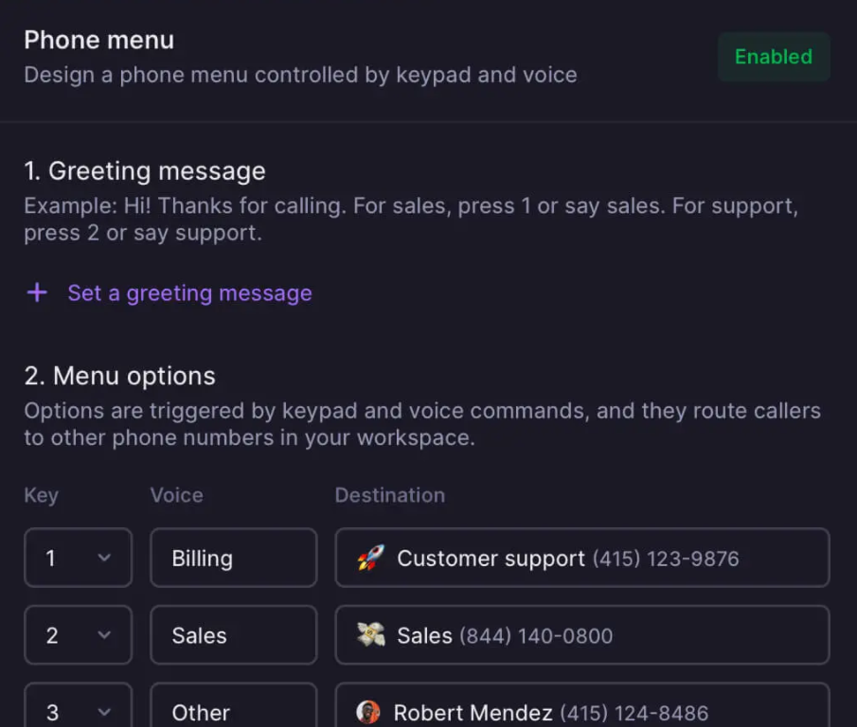Click the Phone menu heading
The width and height of the screenshot is (857, 727).
(98, 41)
